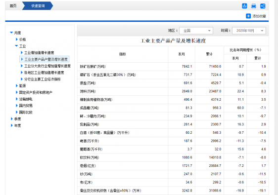
Task: Expand the 季度 section arrow
Action: 12,119
